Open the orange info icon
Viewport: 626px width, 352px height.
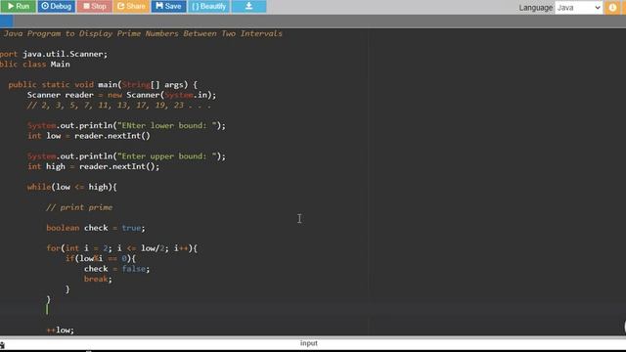click(x=612, y=8)
